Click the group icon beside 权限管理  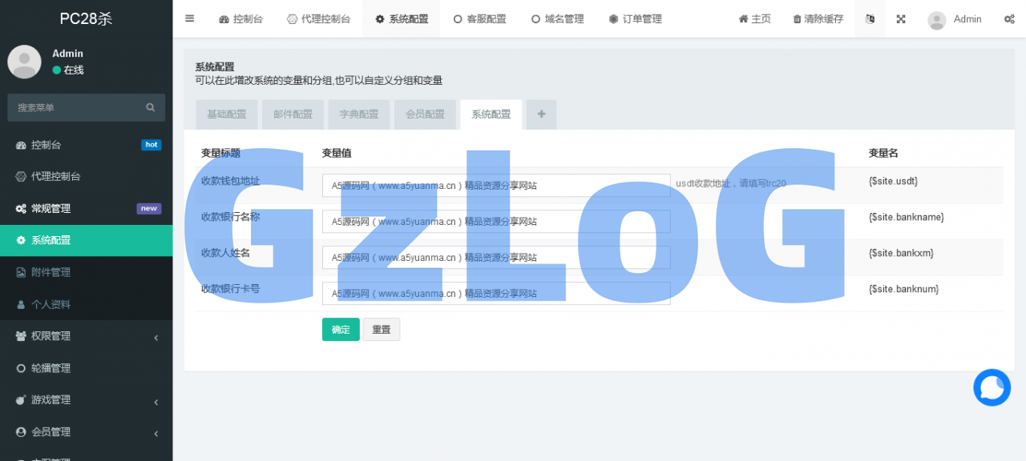pos(21,336)
